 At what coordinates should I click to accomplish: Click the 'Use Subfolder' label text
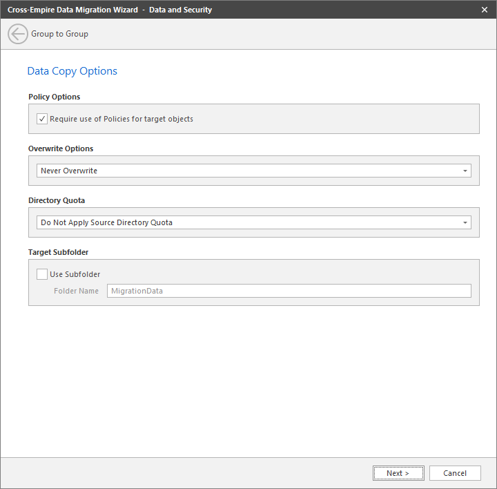[75, 274]
